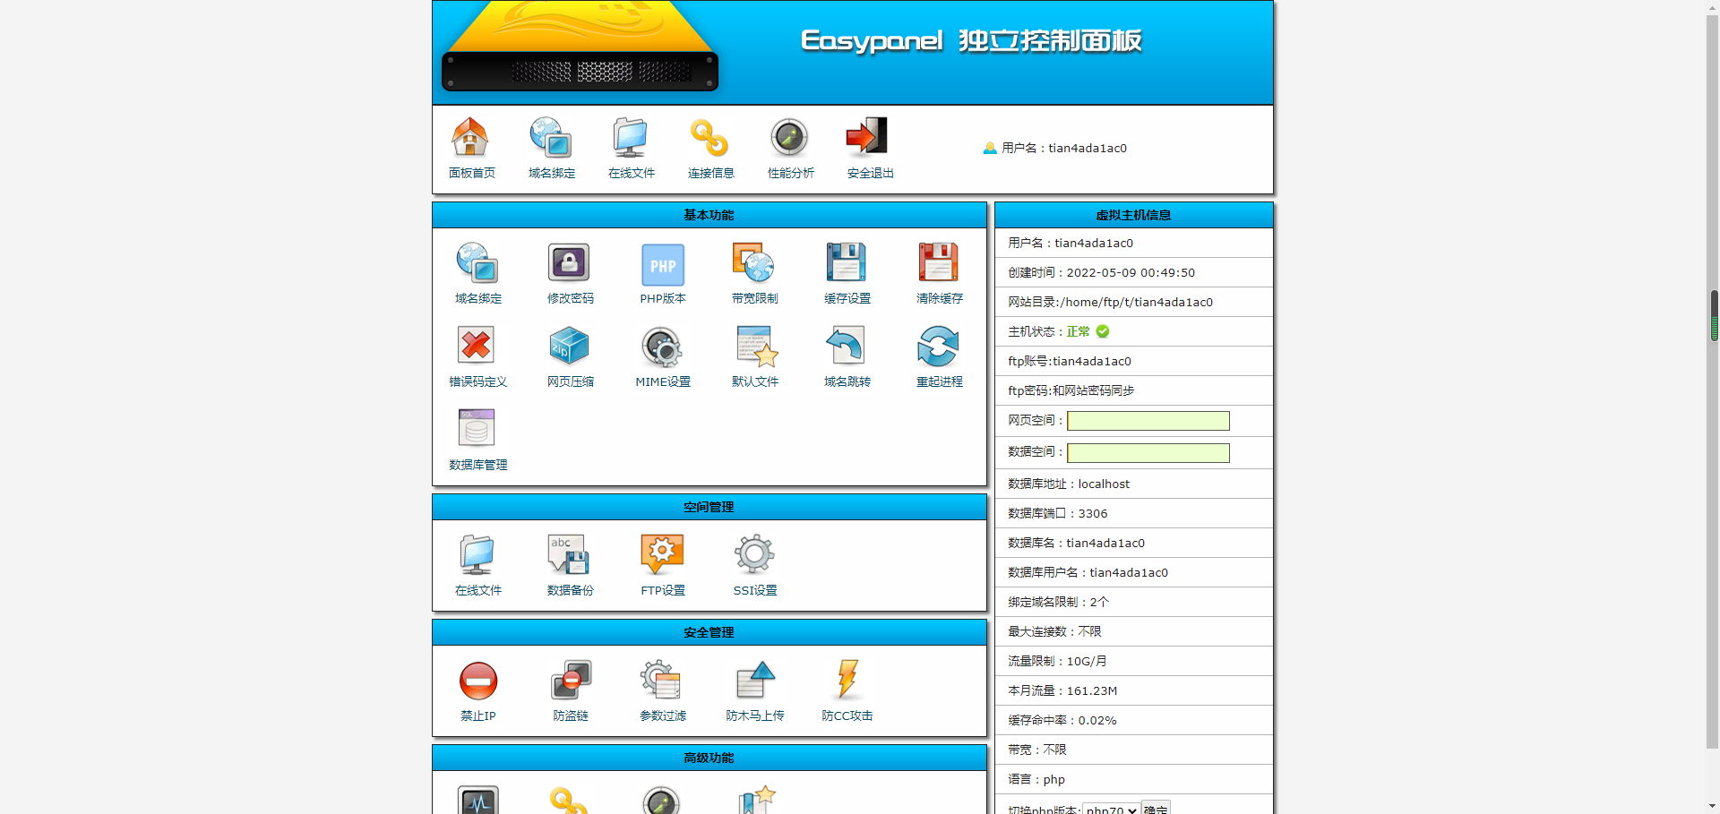Open the 数据备份 icon
The height and width of the screenshot is (814, 1720).
click(570, 555)
